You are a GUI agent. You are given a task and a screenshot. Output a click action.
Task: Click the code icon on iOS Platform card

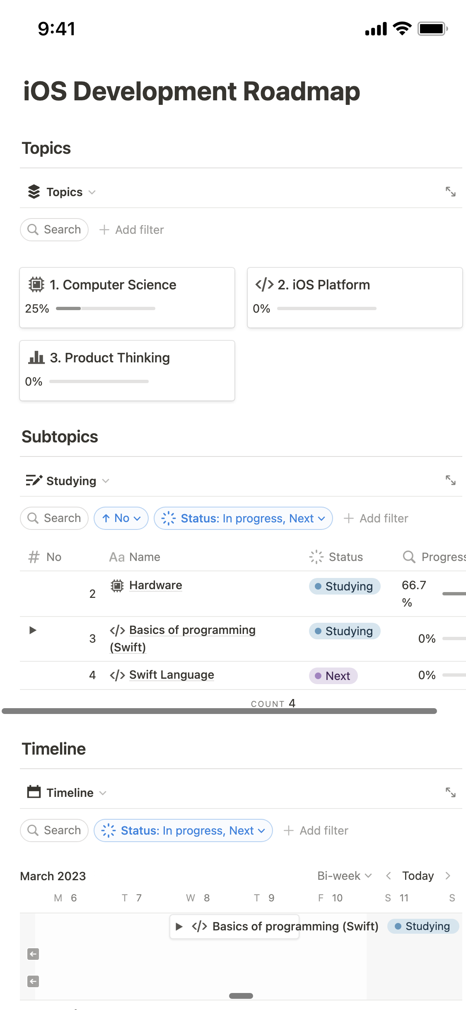tap(264, 284)
